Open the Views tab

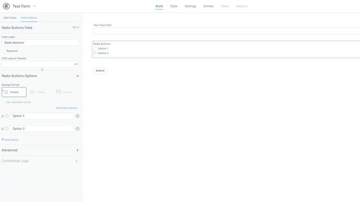click(225, 6)
